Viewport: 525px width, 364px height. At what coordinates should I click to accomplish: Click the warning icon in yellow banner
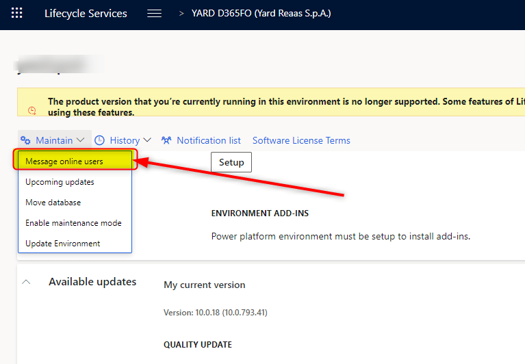31,110
